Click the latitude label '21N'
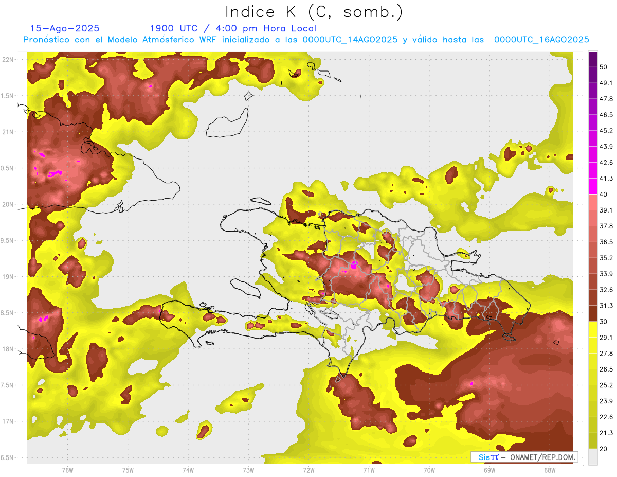The width and height of the screenshot is (617, 477). tap(8, 132)
